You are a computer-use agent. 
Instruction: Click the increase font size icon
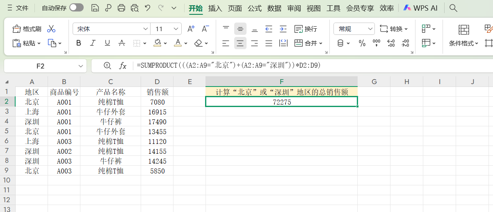coord(191,29)
